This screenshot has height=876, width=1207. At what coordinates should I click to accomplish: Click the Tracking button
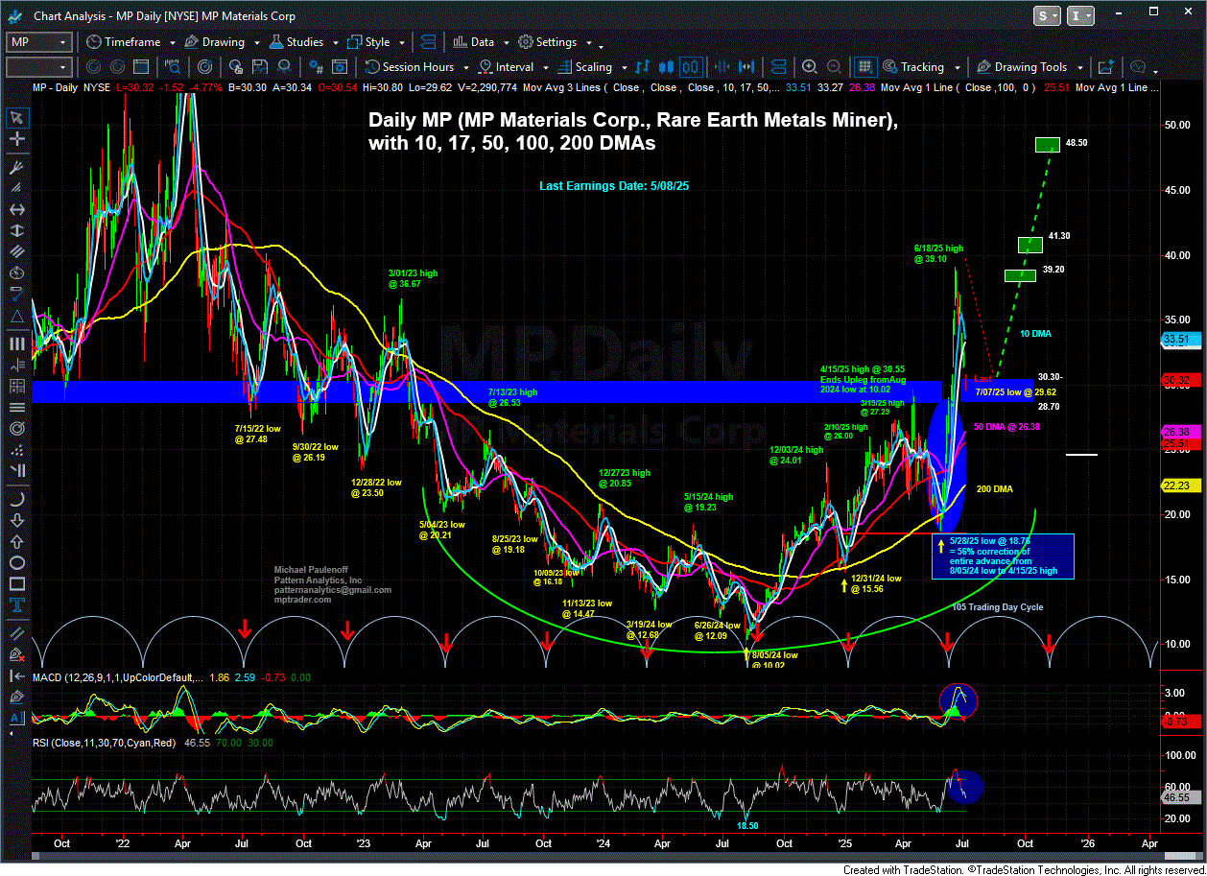(911, 67)
